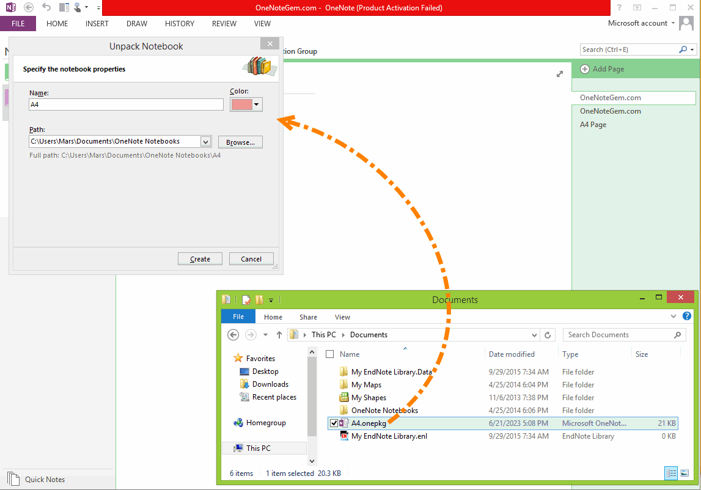Select first OneNoteGem.com page in list

634,98
